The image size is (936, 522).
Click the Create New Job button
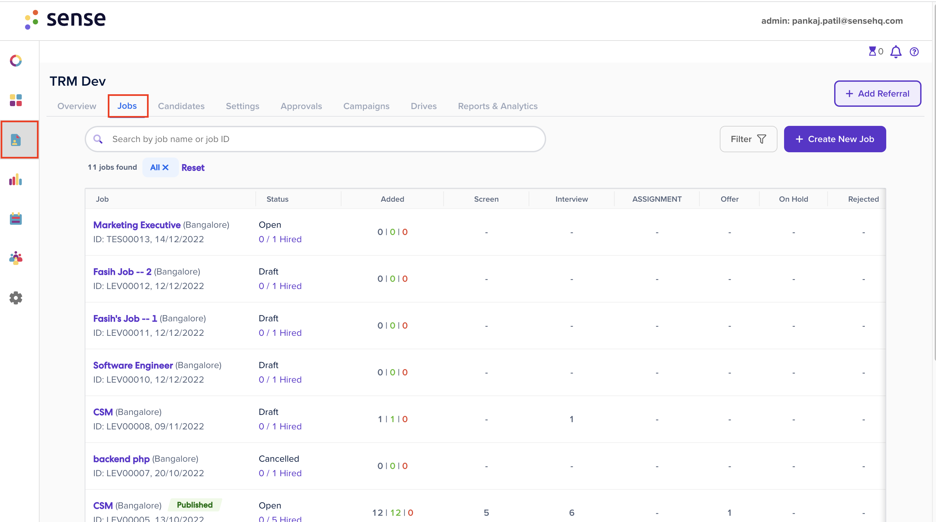pos(835,139)
